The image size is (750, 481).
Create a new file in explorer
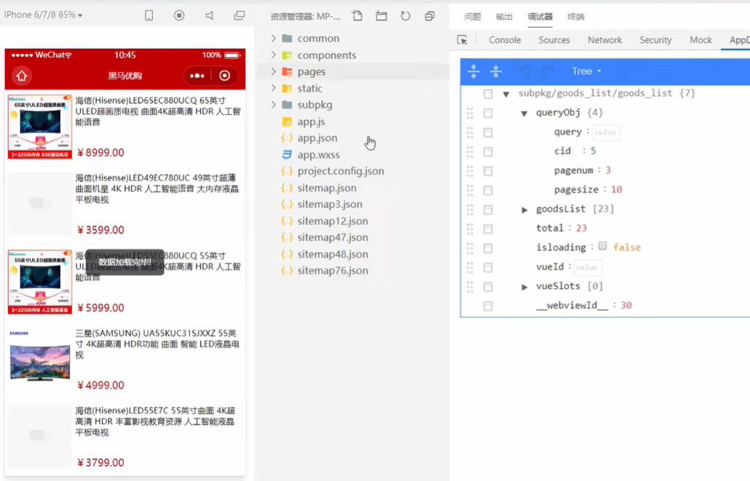coord(358,16)
